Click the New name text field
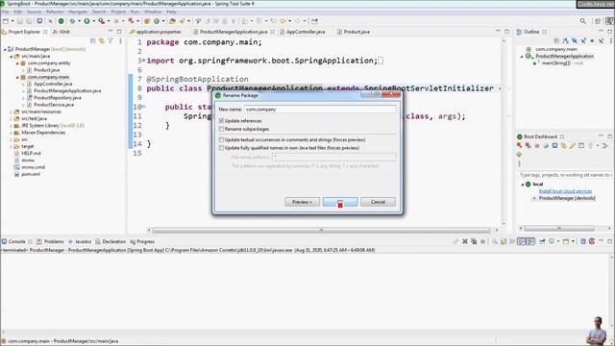The image size is (615, 346). click(320, 110)
